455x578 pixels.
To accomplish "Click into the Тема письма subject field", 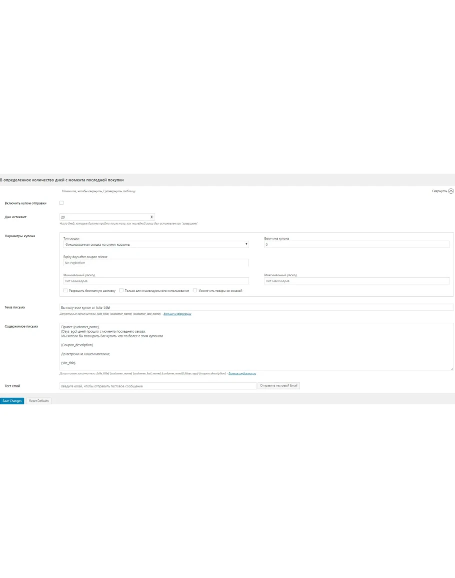I will (x=256, y=307).
